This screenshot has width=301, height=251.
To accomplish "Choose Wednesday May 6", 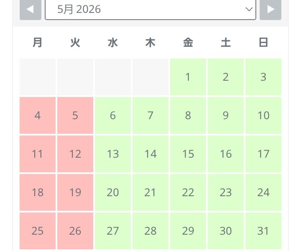I will pyautogui.click(x=113, y=115).
